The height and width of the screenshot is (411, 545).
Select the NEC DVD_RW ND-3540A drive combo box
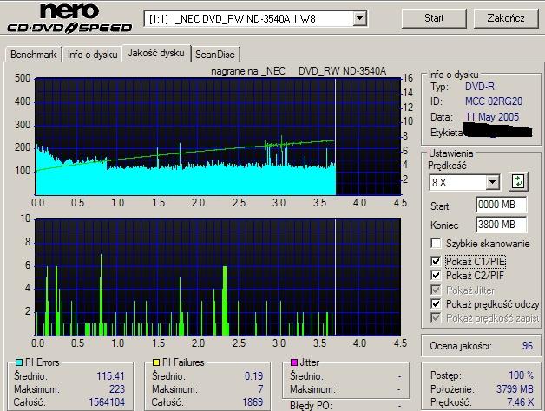pyautogui.click(x=255, y=18)
